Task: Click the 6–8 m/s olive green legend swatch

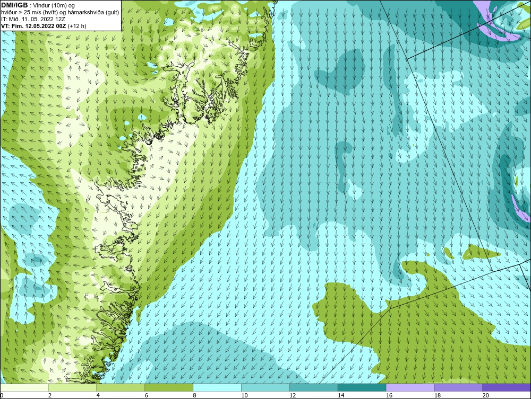Action: pos(169,387)
